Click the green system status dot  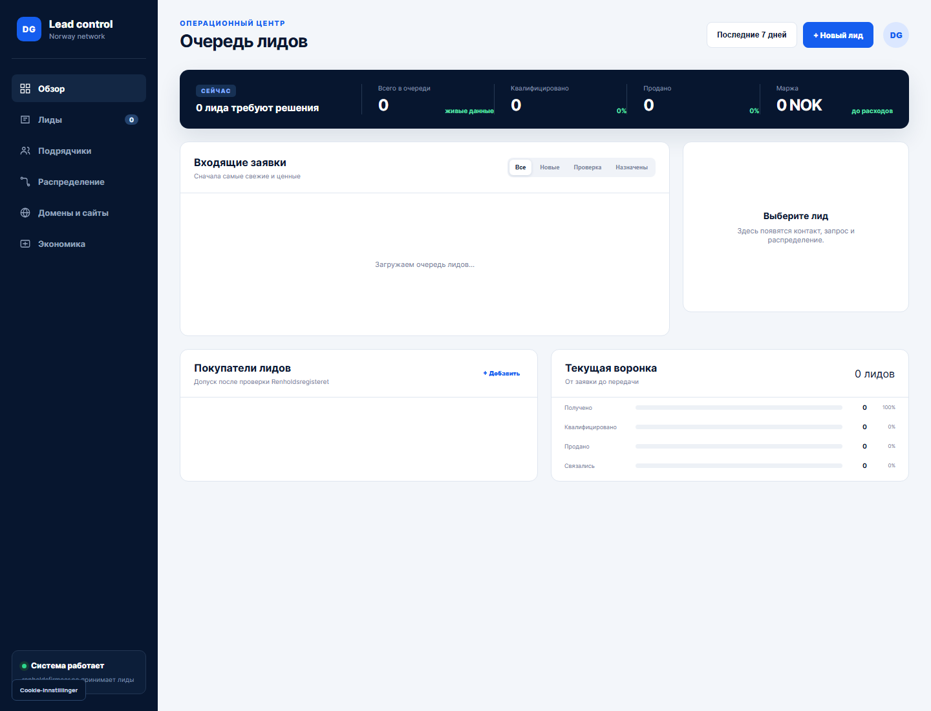coord(24,666)
